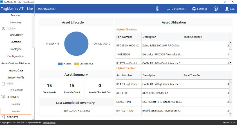
Task: Click the ADMIN person icon in sidebar
Action: [x=3, y=28]
